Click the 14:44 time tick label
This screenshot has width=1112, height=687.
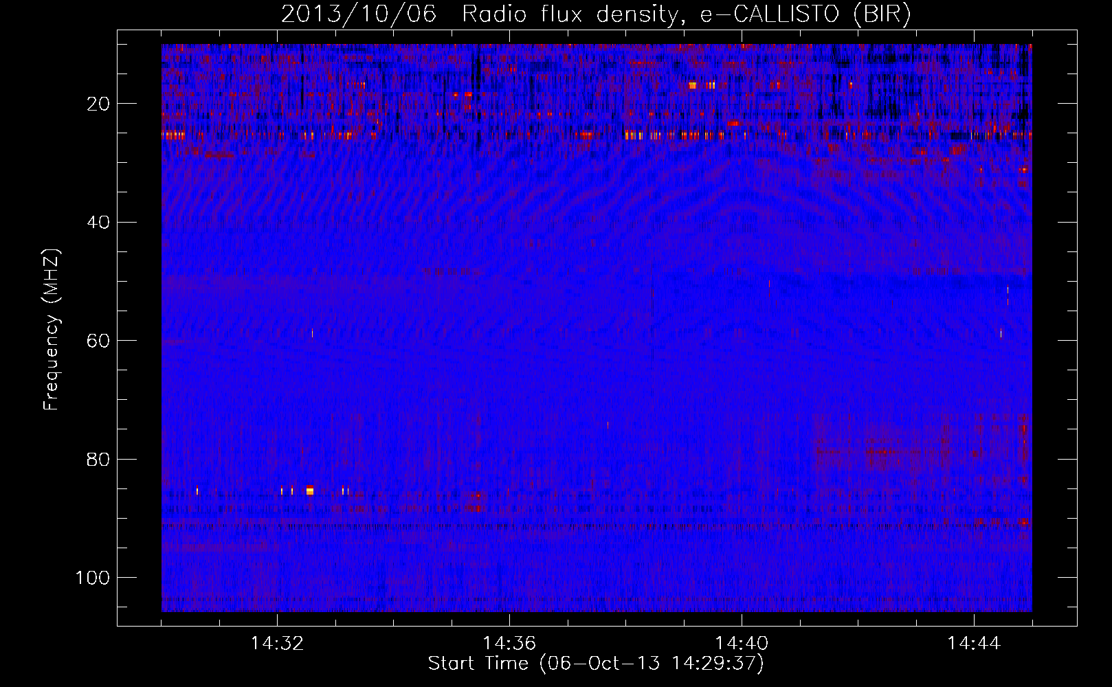(x=974, y=644)
